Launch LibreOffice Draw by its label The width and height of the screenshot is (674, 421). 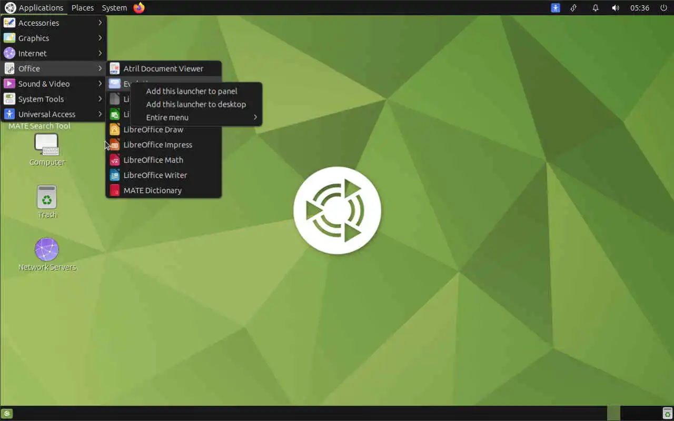[x=153, y=129]
